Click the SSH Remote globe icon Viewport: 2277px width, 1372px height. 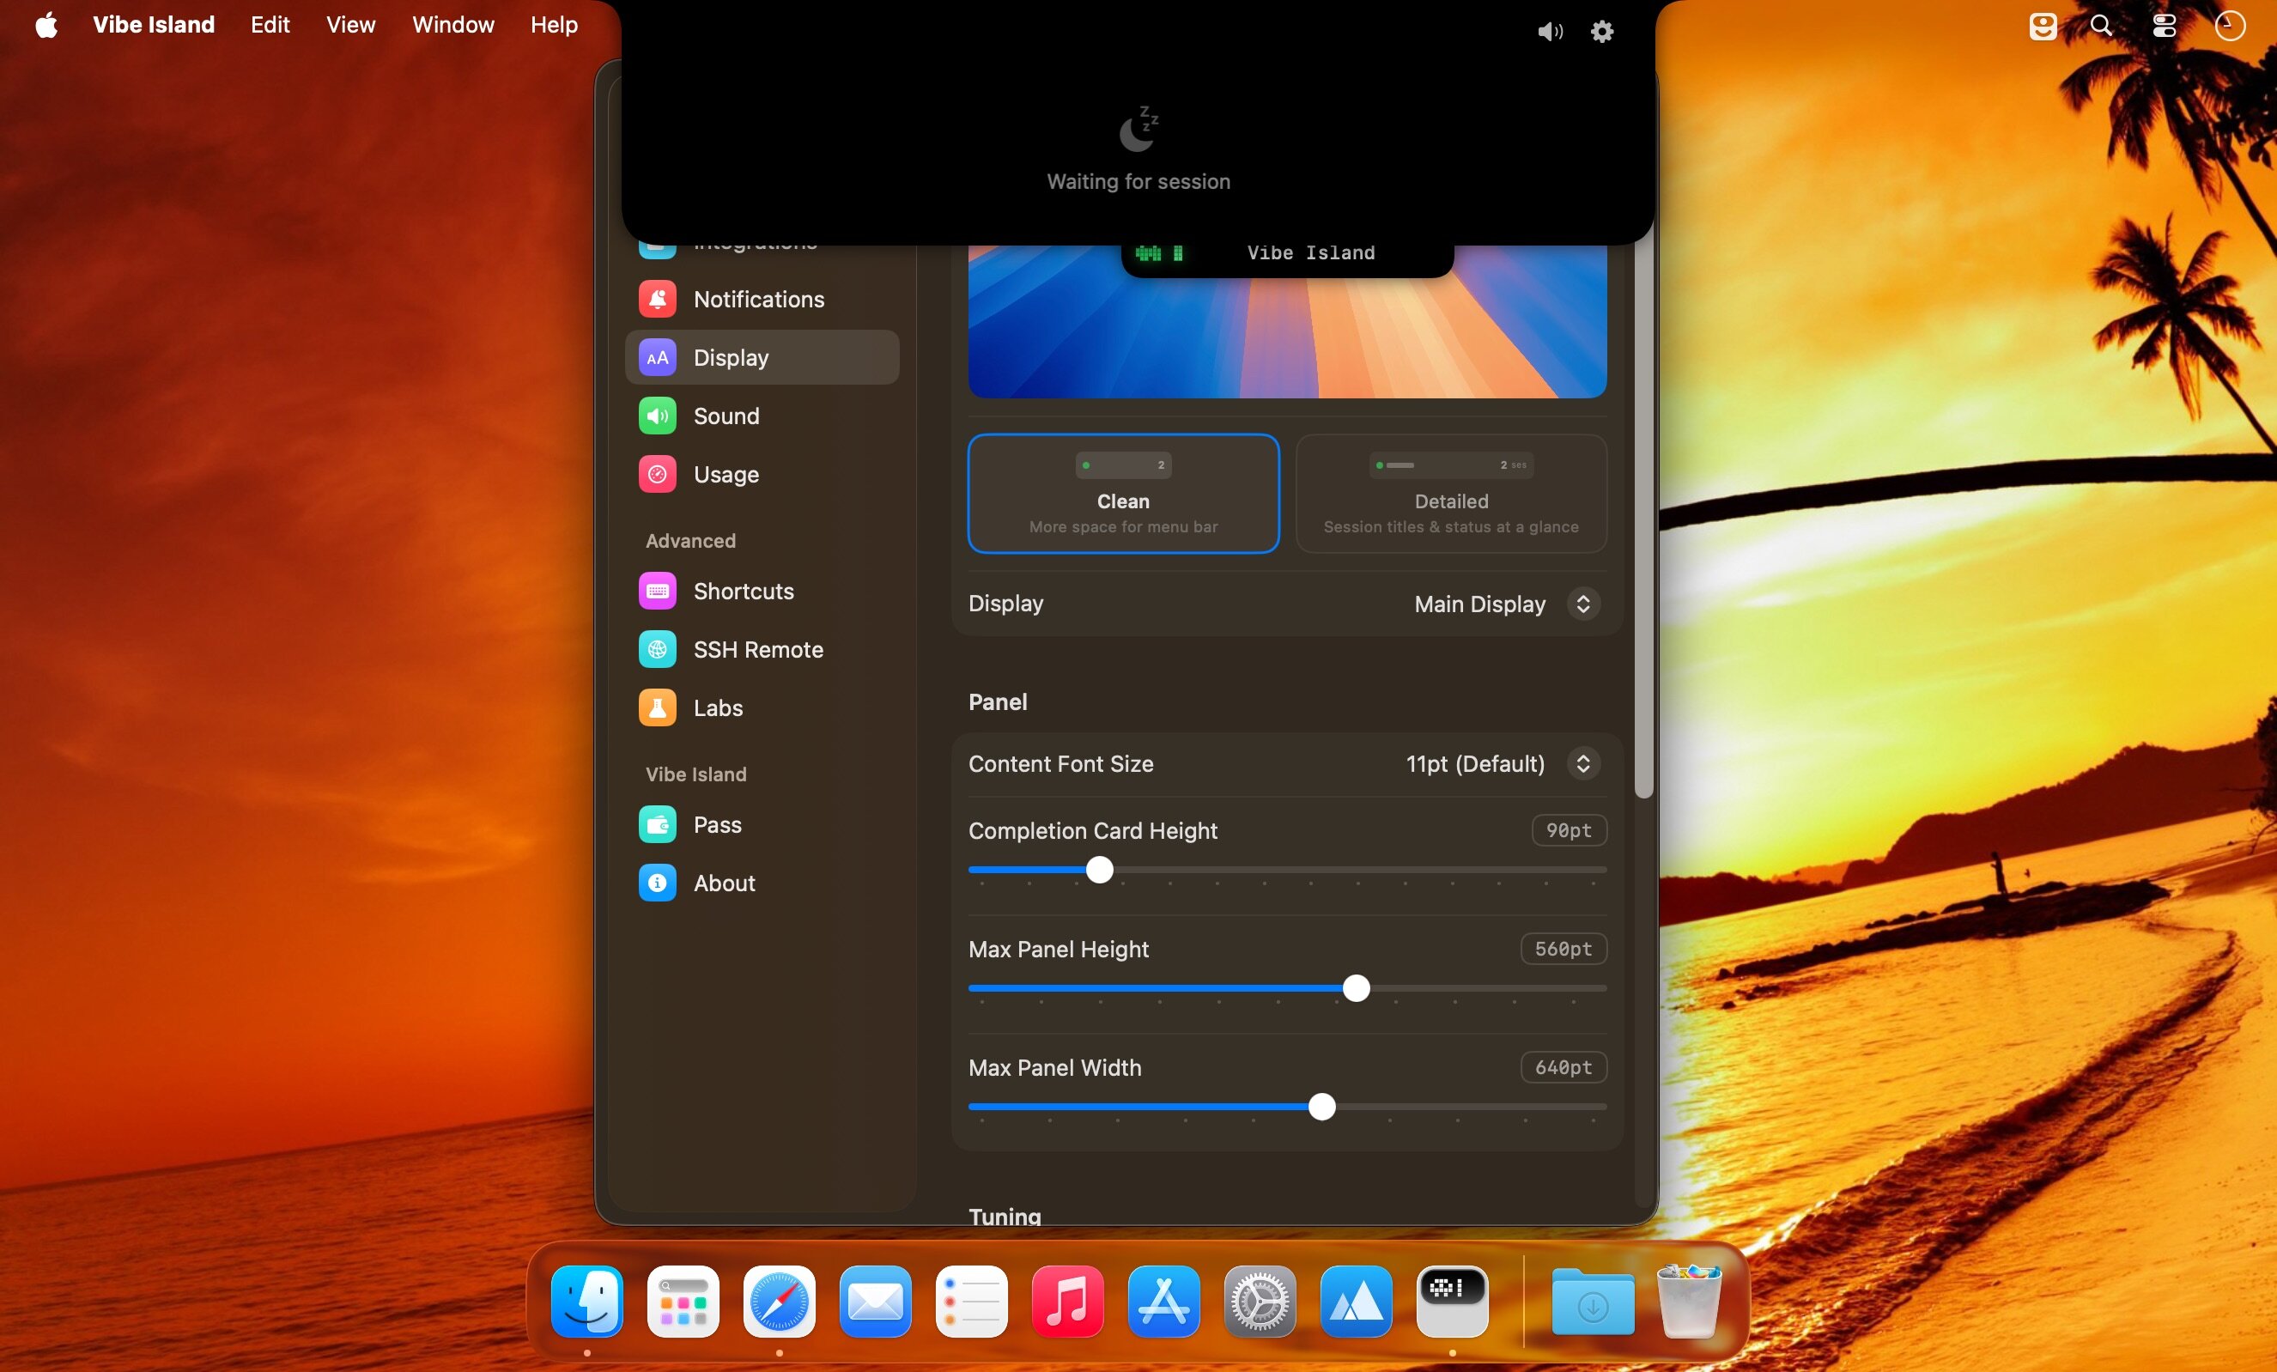[657, 649]
